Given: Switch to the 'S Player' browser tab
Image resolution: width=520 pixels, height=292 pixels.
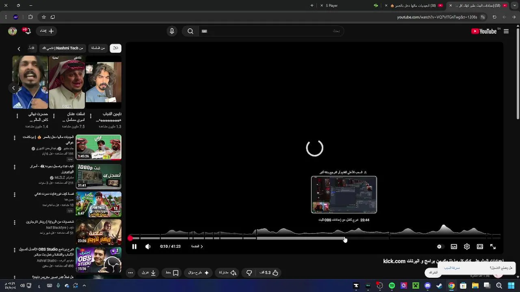Looking at the screenshot, I should click(350, 6).
